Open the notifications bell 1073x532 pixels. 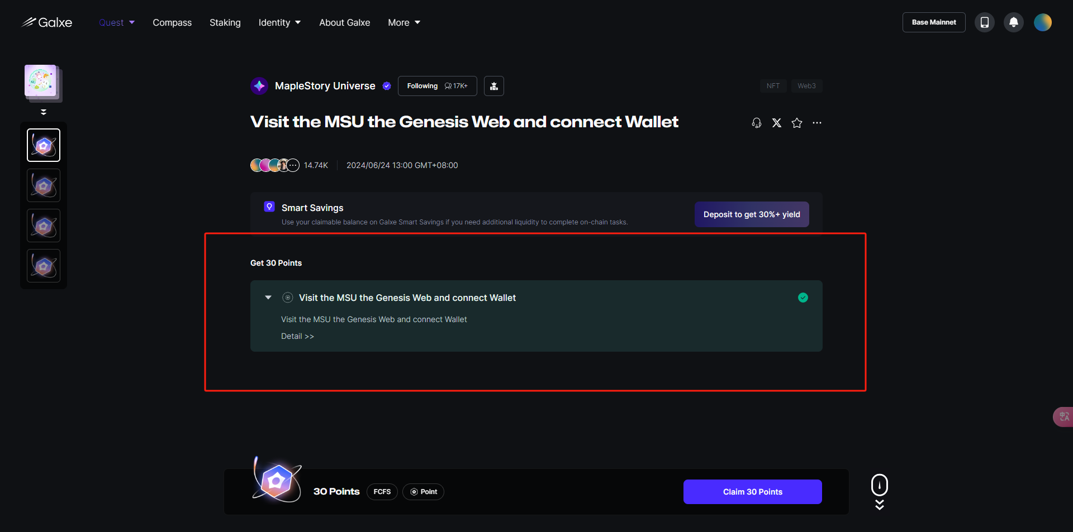pyautogui.click(x=1013, y=22)
